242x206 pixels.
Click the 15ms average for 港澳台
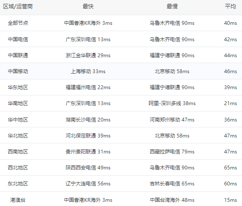pyautogui.click(x=230, y=200)
